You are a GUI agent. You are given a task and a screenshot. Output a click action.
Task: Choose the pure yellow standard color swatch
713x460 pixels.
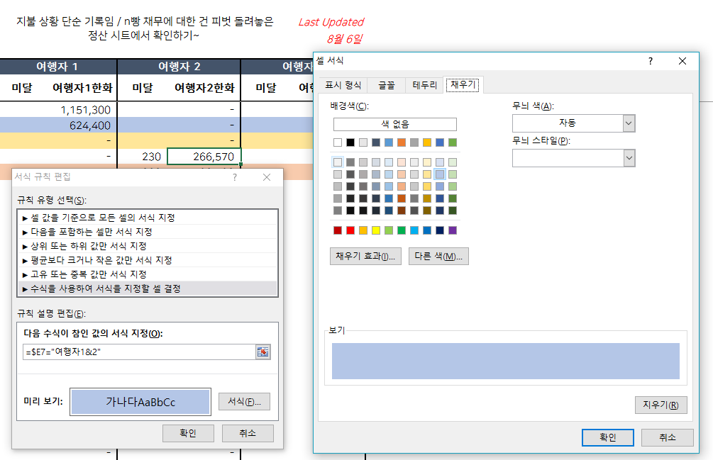point(376,230)
